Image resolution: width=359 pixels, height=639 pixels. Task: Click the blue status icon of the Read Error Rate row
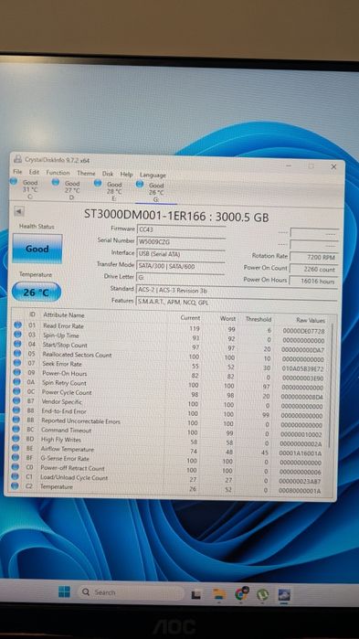click(x=17, y=325)
